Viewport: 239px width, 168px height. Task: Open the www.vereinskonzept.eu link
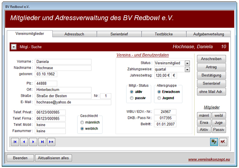click(x=209, y=159)
